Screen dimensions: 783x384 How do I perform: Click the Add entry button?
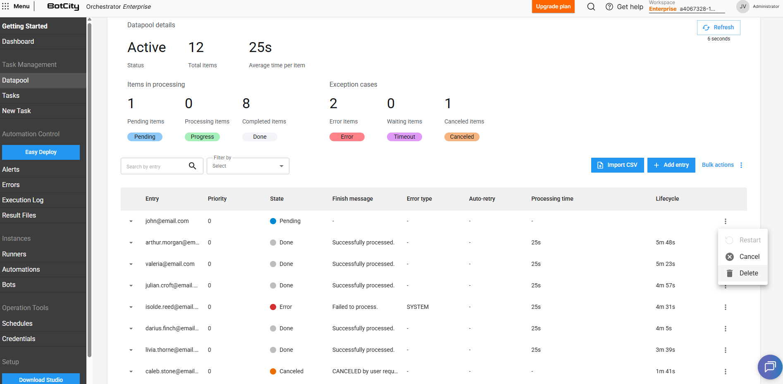point(671,165)
